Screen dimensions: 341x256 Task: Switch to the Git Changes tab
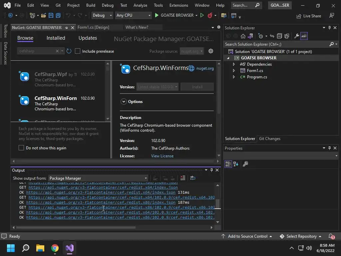pos(270,139)
